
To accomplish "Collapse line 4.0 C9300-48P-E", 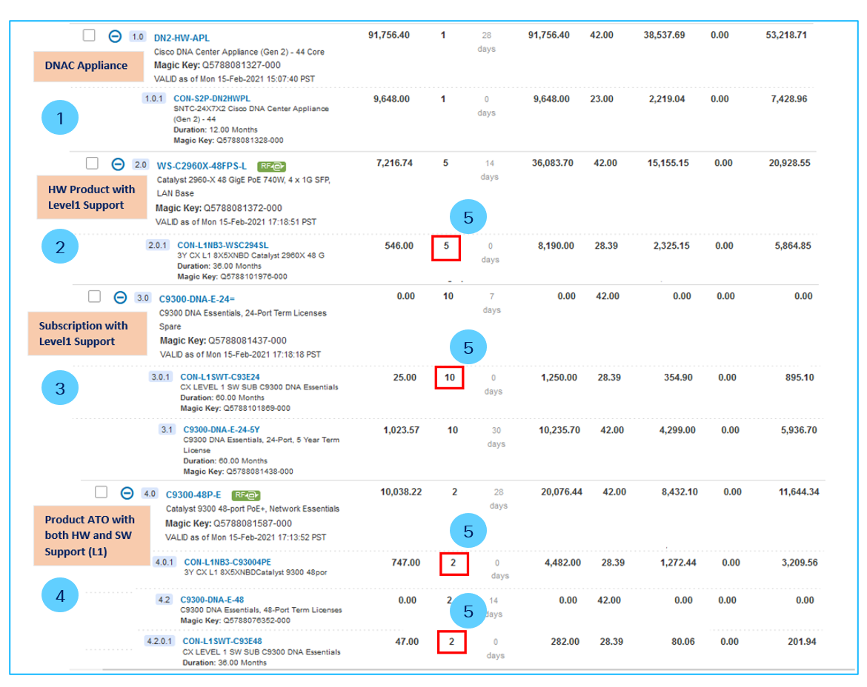I will (x=127, y=493).
